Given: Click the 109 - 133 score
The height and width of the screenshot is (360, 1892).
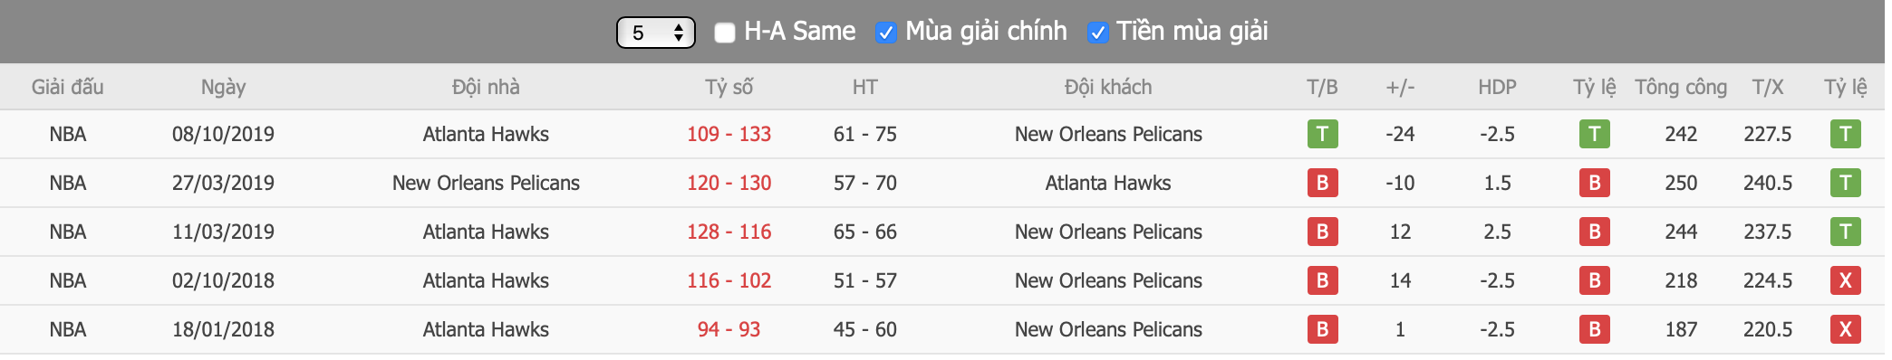Looking at the screenshot, I should [729, 134].
